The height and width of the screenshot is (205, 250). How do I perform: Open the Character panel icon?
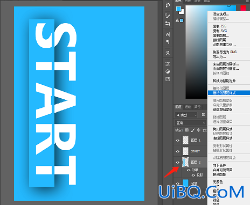coord(168,34)
